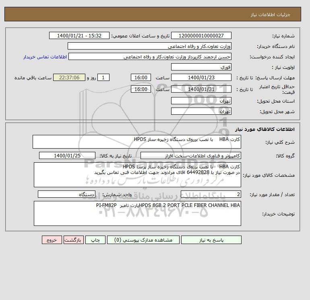Screen dimensions: 310x300
Task: Click the چاپ print button
Action: (95, 240)
